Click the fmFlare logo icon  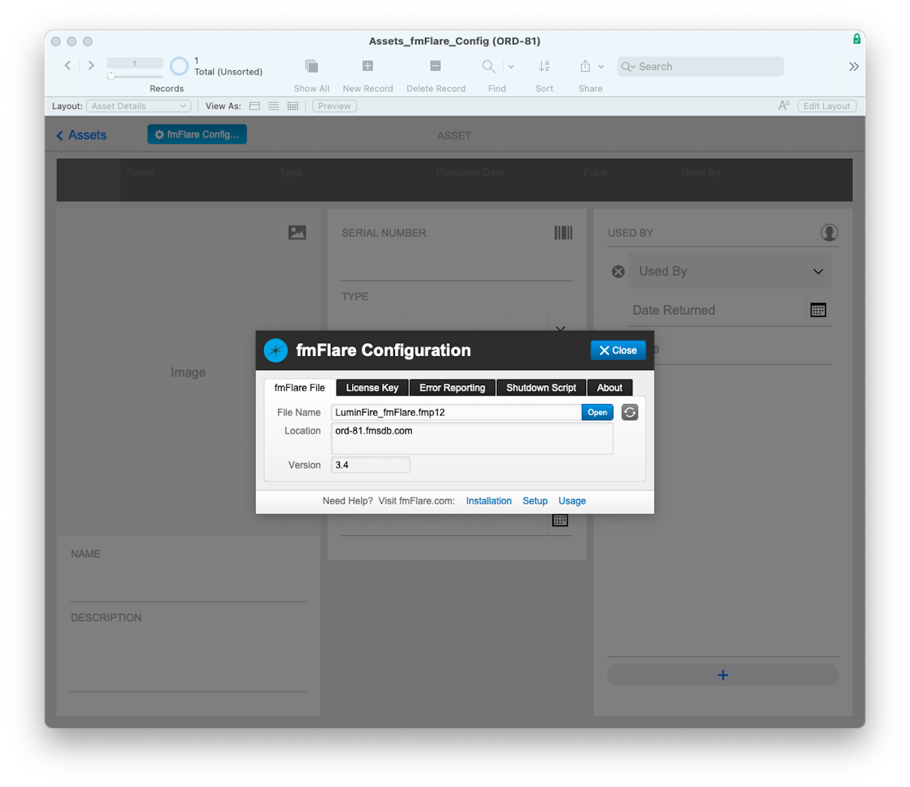pyautogui.click(x=275, y=350)
